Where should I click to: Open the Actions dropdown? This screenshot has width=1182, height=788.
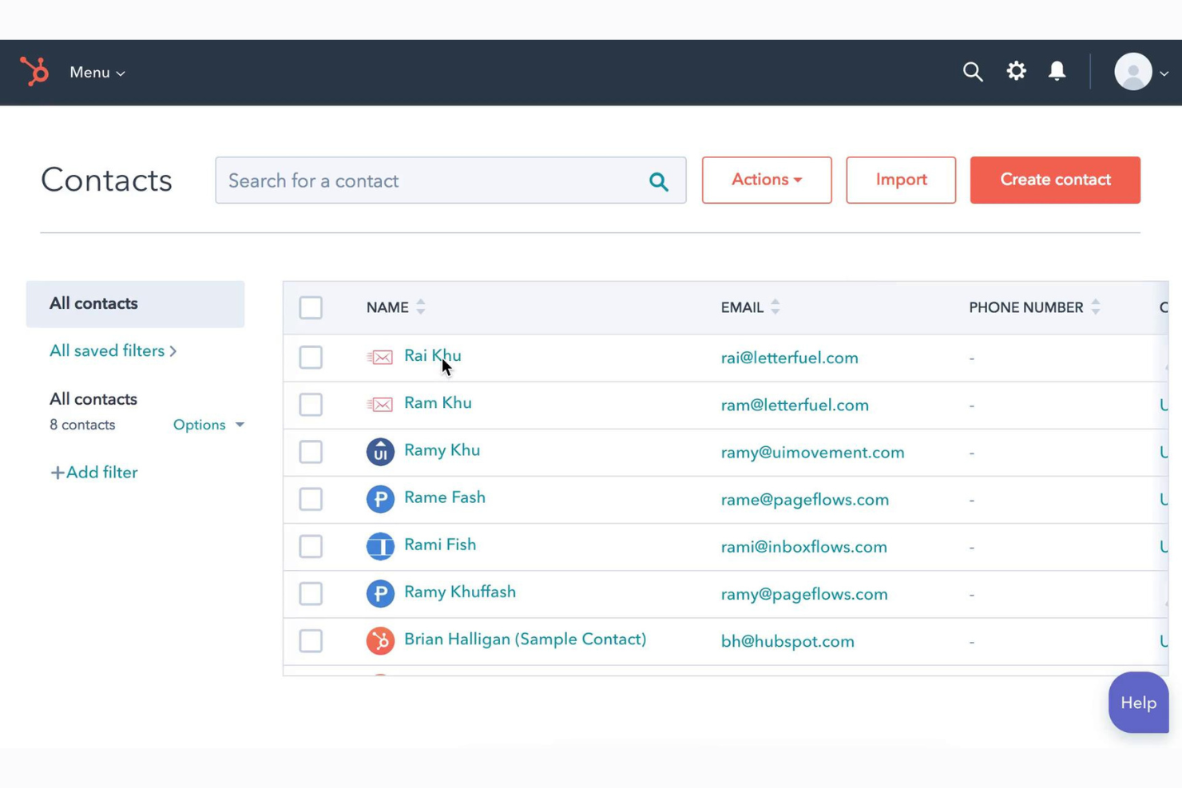click(x=766, y=180)
